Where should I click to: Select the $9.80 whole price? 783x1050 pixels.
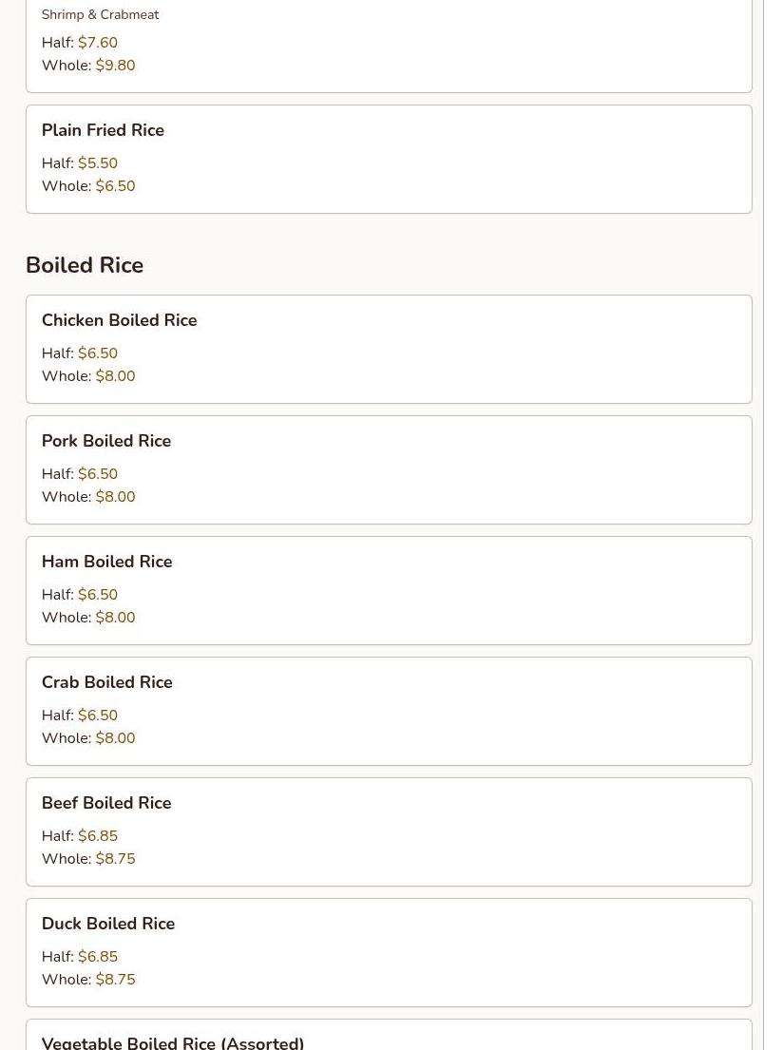point(115,66)
